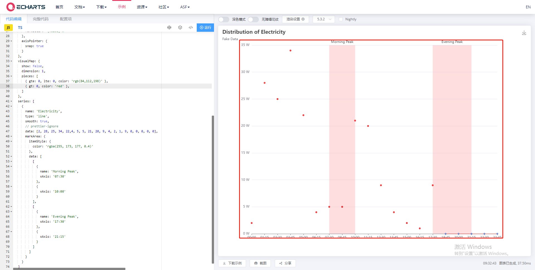Switch to 配置项 tab
The image size is (535, 270).
(x=66, y=19)
